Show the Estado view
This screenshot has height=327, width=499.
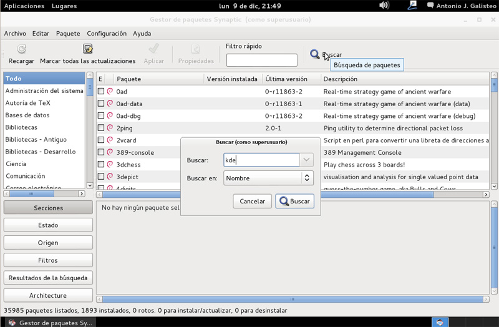(x=48, y=225)
